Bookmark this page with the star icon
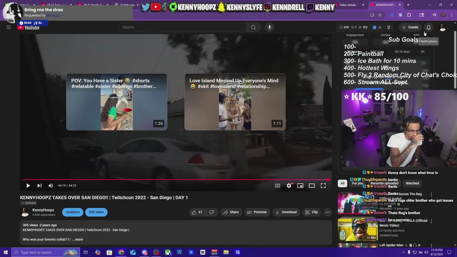 380,15
